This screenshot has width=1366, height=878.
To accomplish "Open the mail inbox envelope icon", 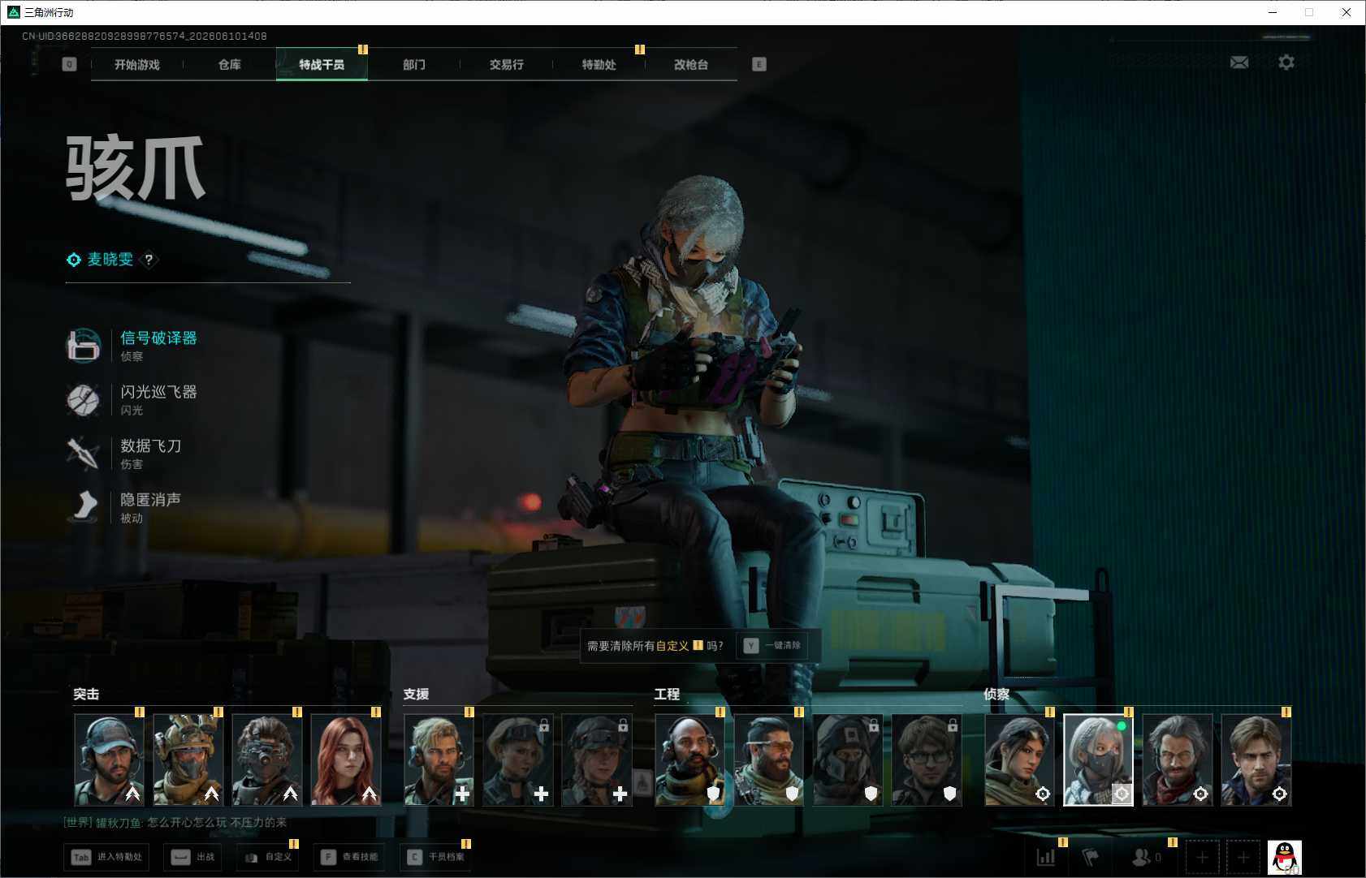I will (1239, 62).
